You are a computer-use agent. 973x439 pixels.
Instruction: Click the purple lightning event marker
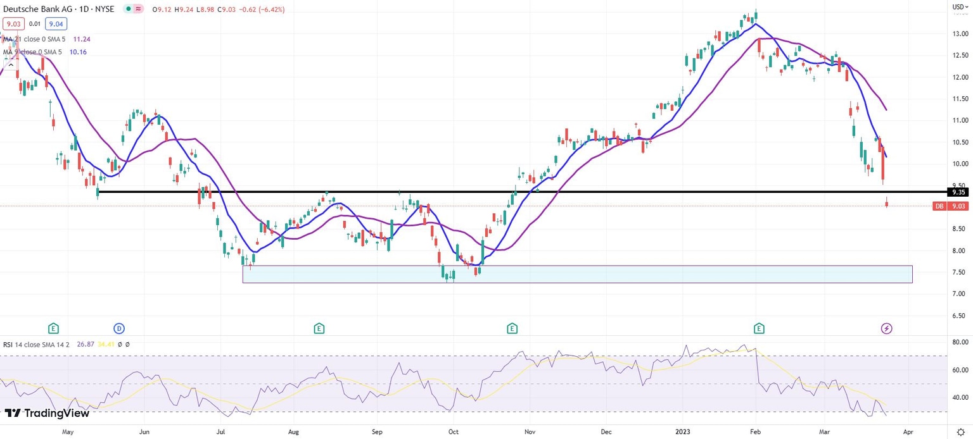coord(887,328)
